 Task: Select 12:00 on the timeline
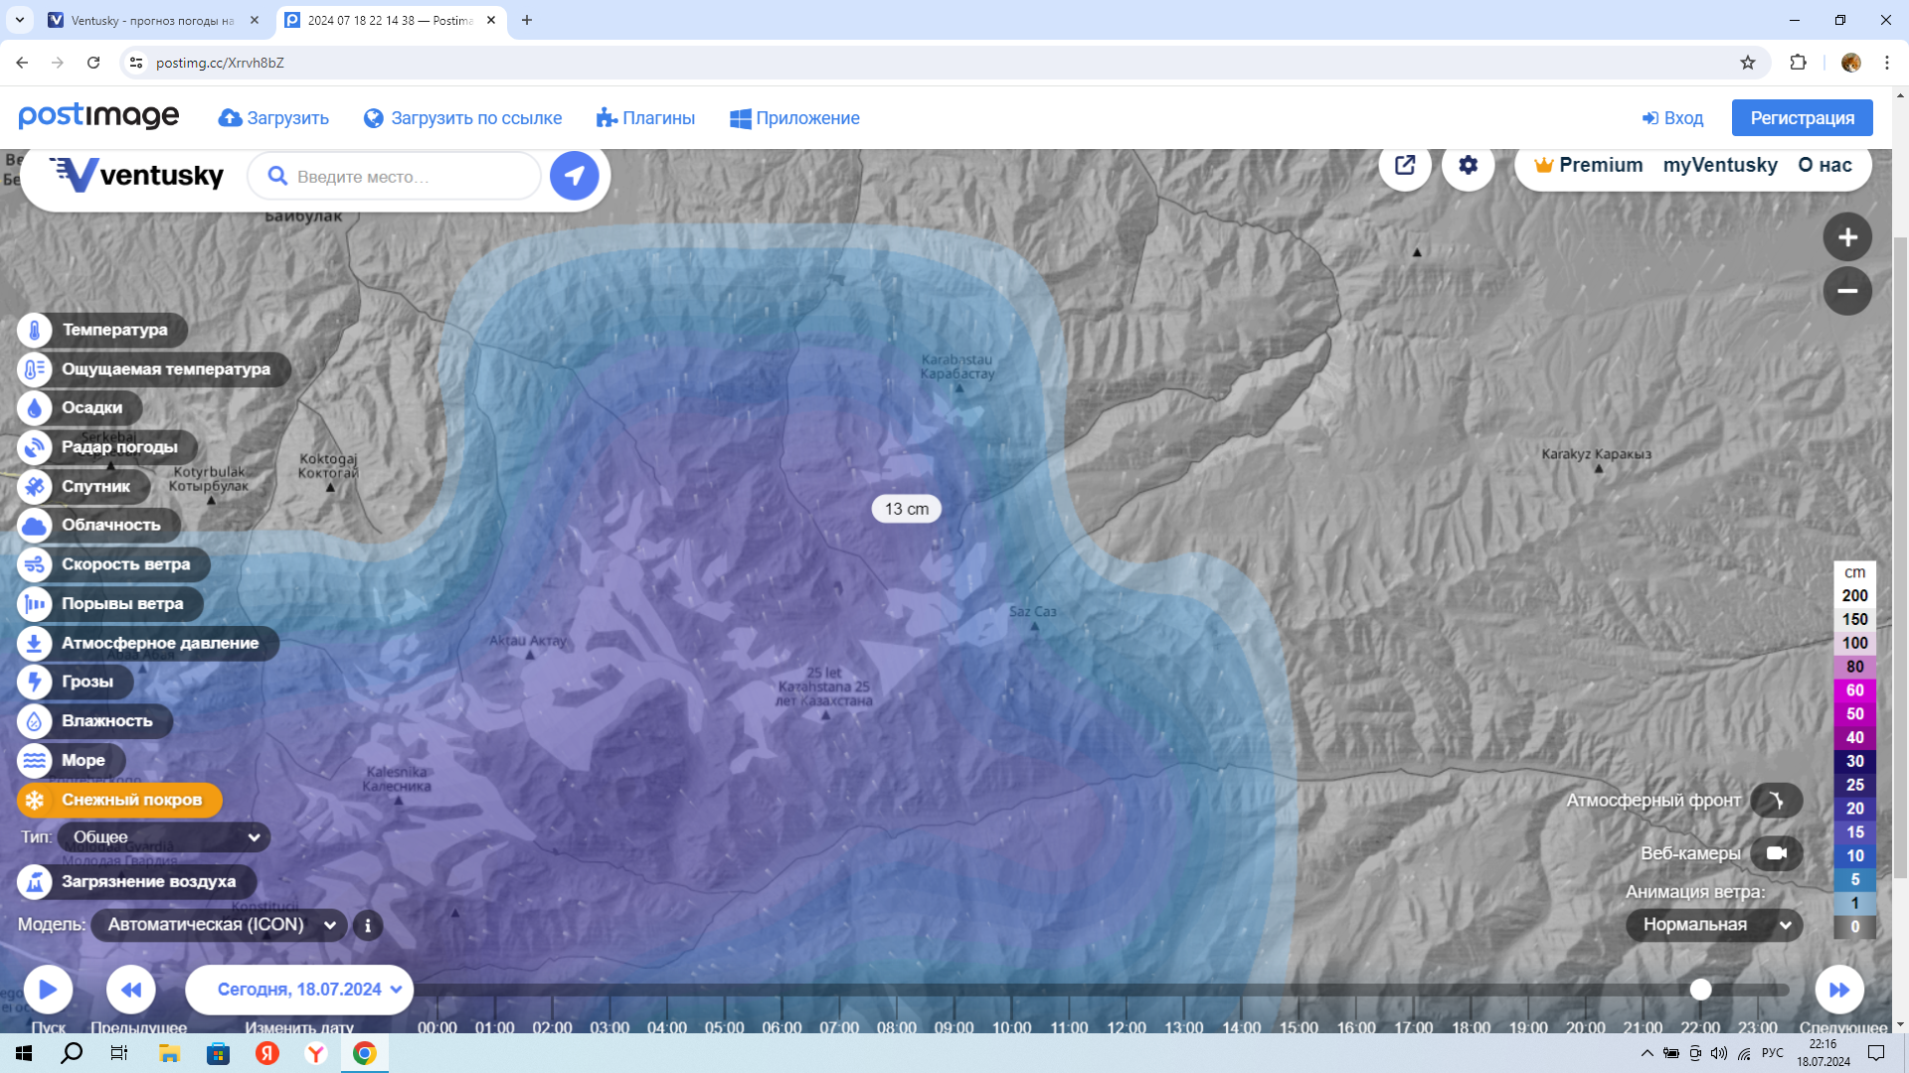1127,1027
